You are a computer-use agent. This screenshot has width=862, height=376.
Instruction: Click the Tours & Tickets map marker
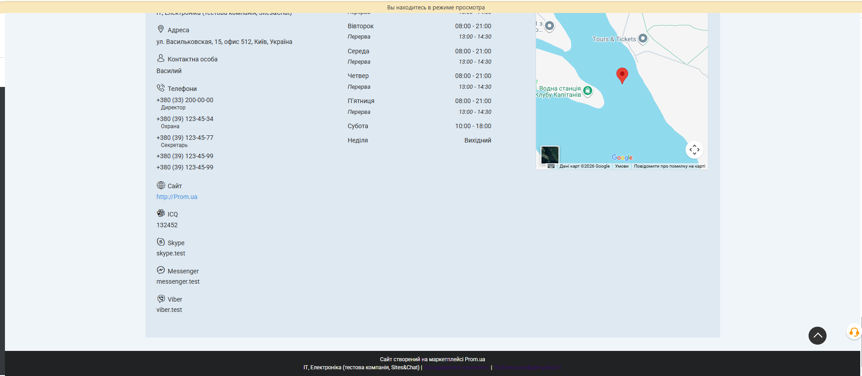click(x=643, y=39)
